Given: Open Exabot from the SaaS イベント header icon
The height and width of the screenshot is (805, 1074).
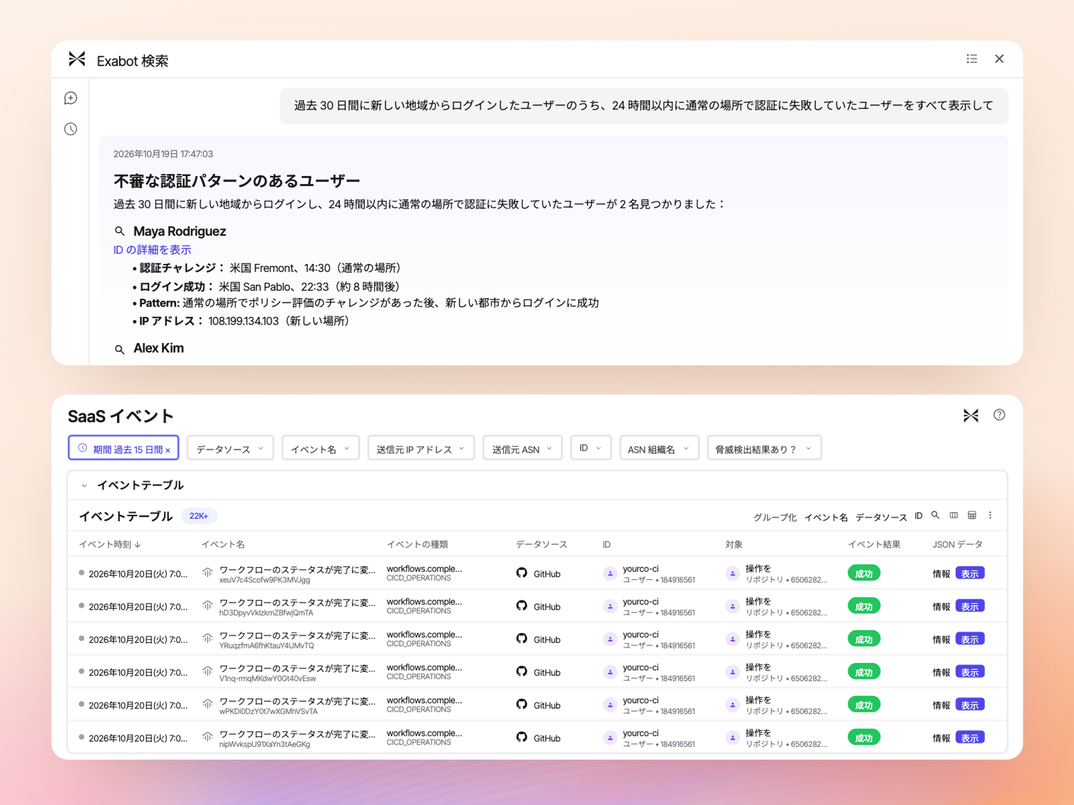Looking at the screenshot, I should click(x=971, y=415).
